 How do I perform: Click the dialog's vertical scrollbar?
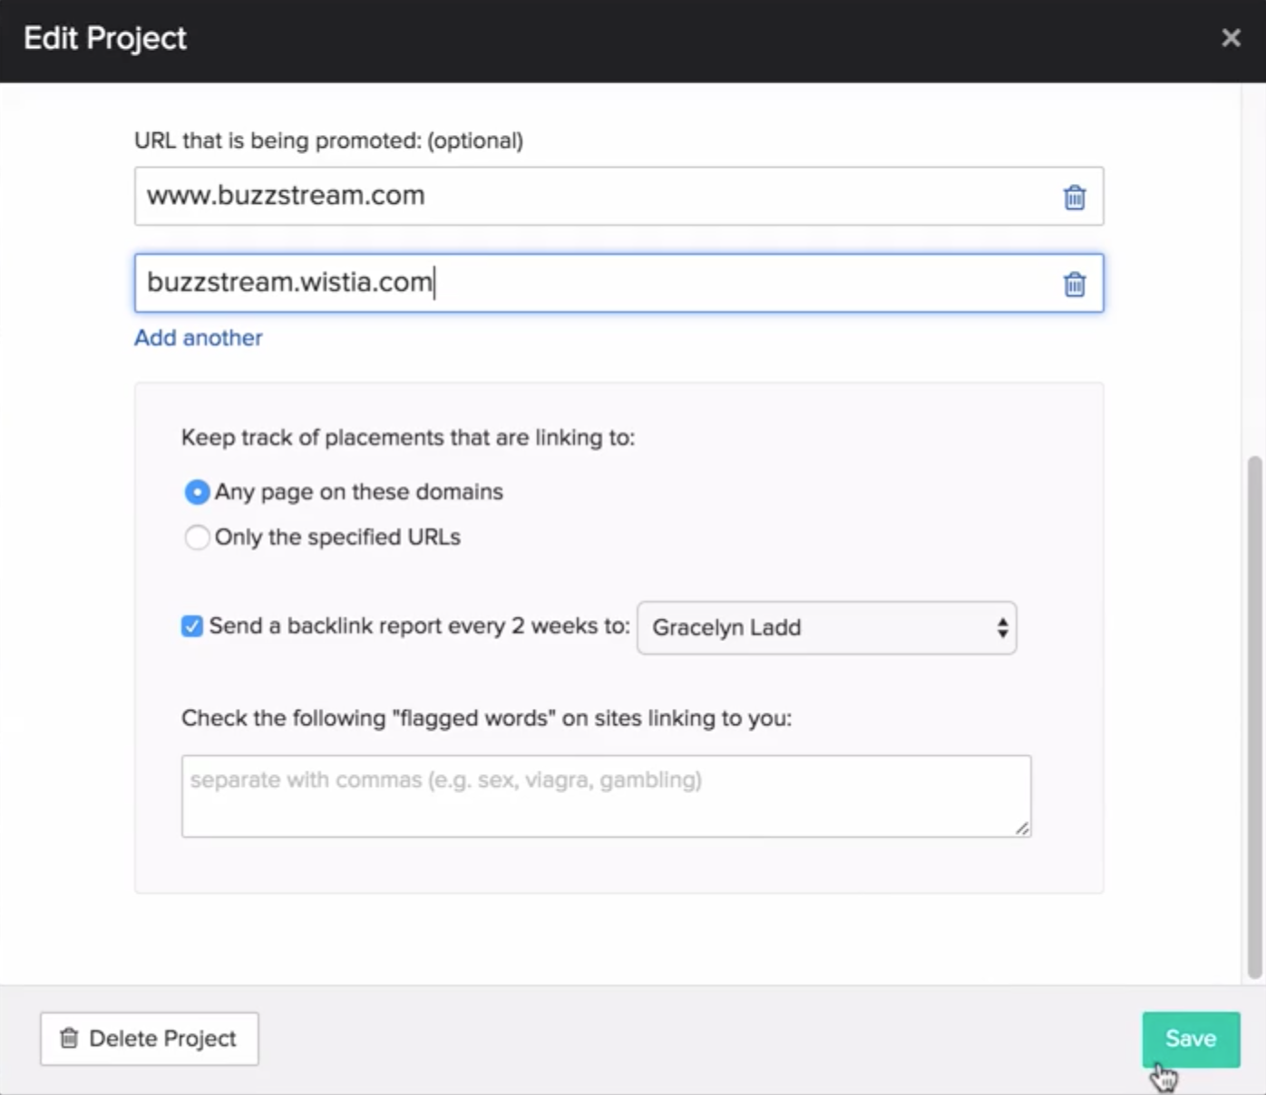coord(1255,716)
